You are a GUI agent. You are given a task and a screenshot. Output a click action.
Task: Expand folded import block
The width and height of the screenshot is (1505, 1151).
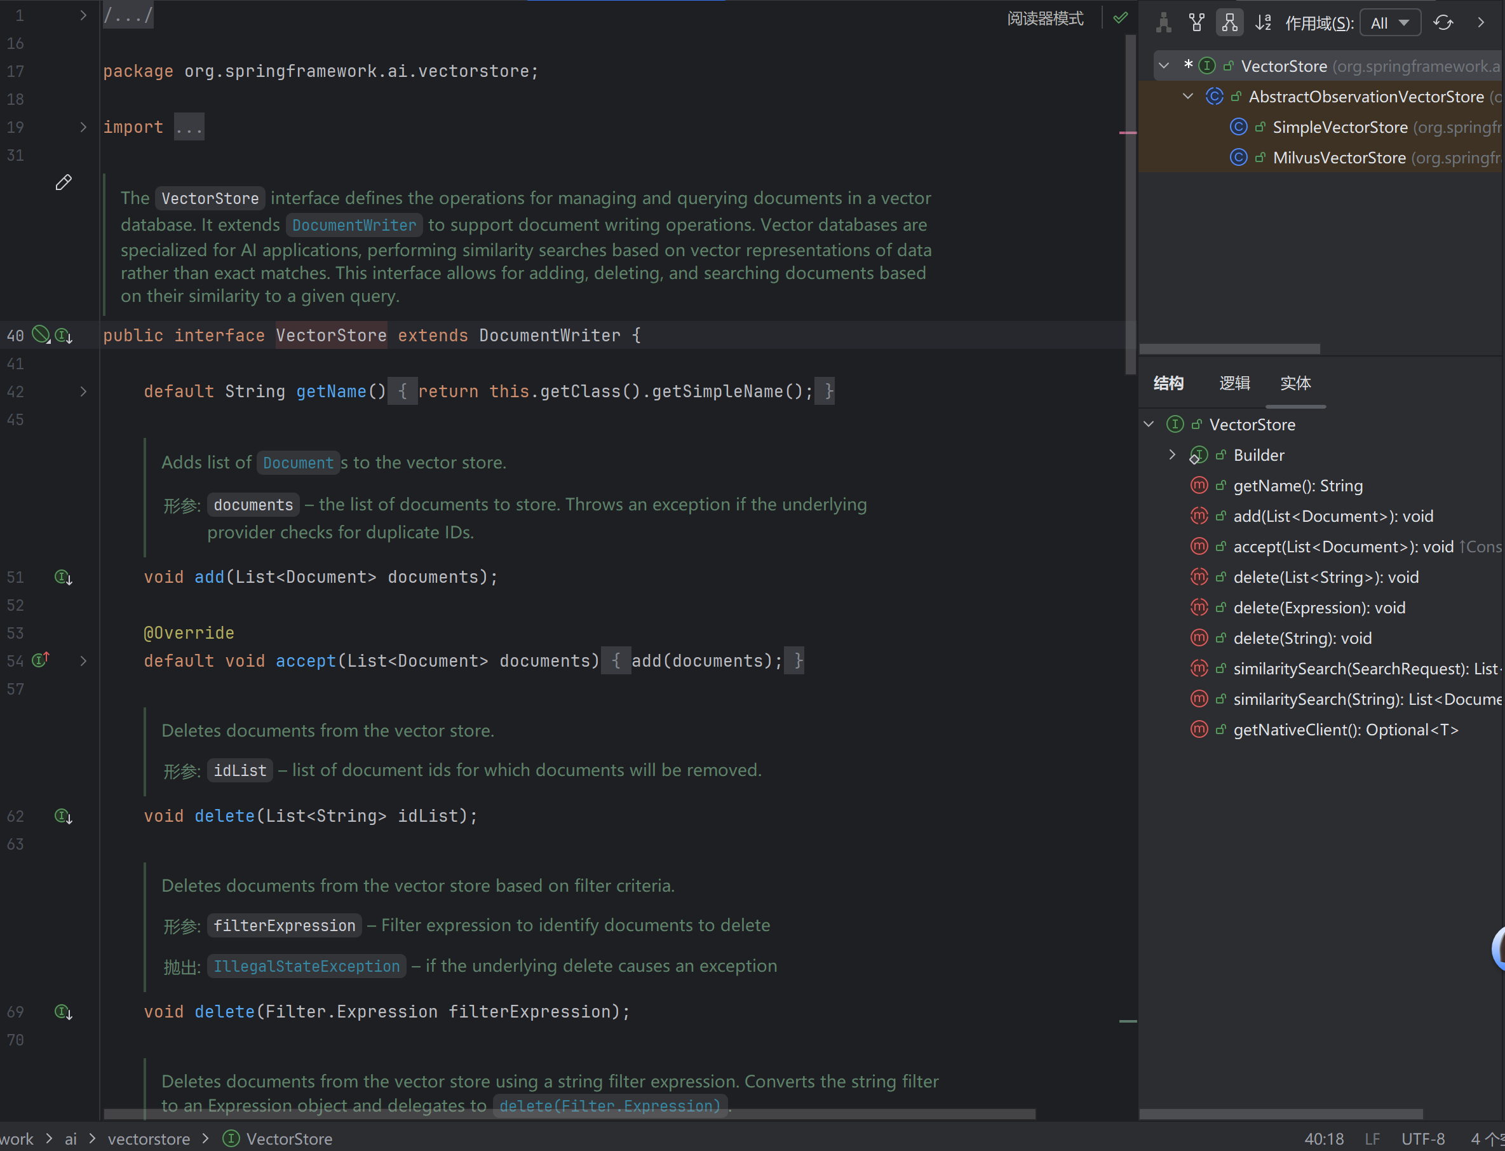click(83, 126)
